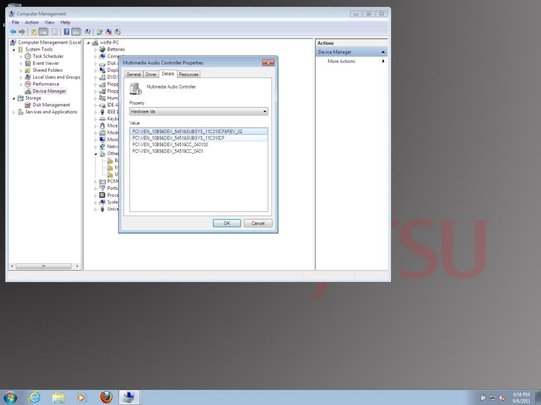
Task: Click the OK button
Action: [x=227, y=223]
